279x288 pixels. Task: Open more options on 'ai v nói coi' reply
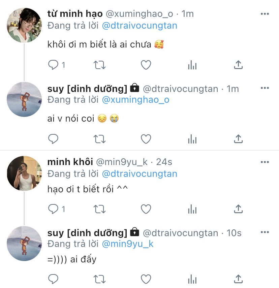pos(265,88)
